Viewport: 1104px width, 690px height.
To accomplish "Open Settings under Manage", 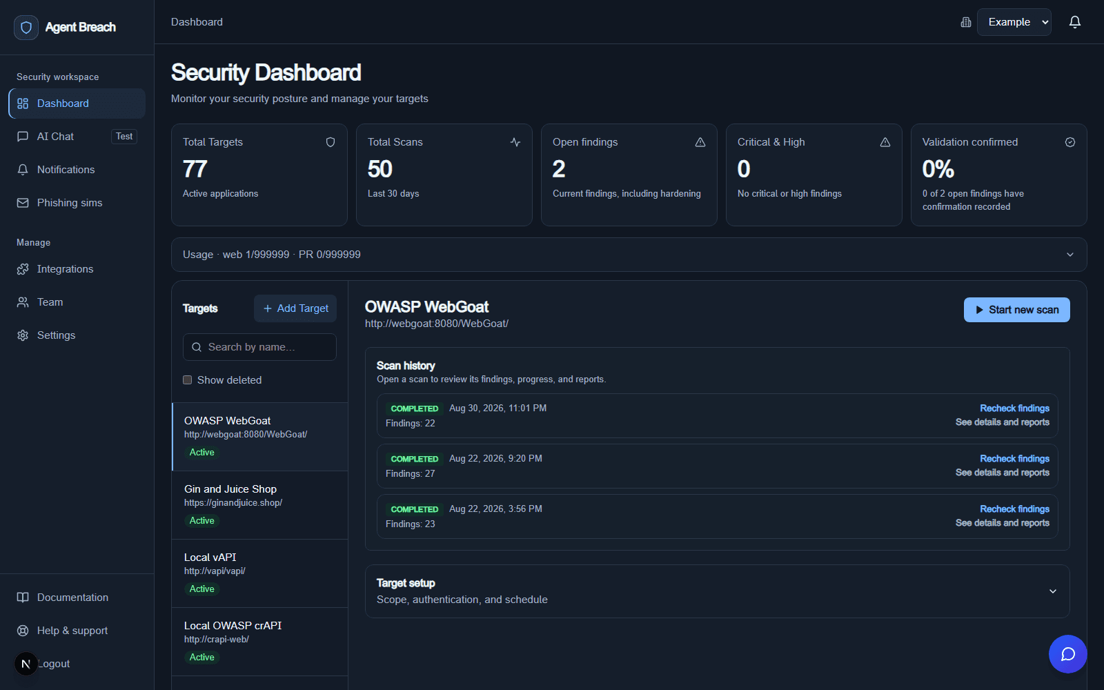I will click(77, 335).
